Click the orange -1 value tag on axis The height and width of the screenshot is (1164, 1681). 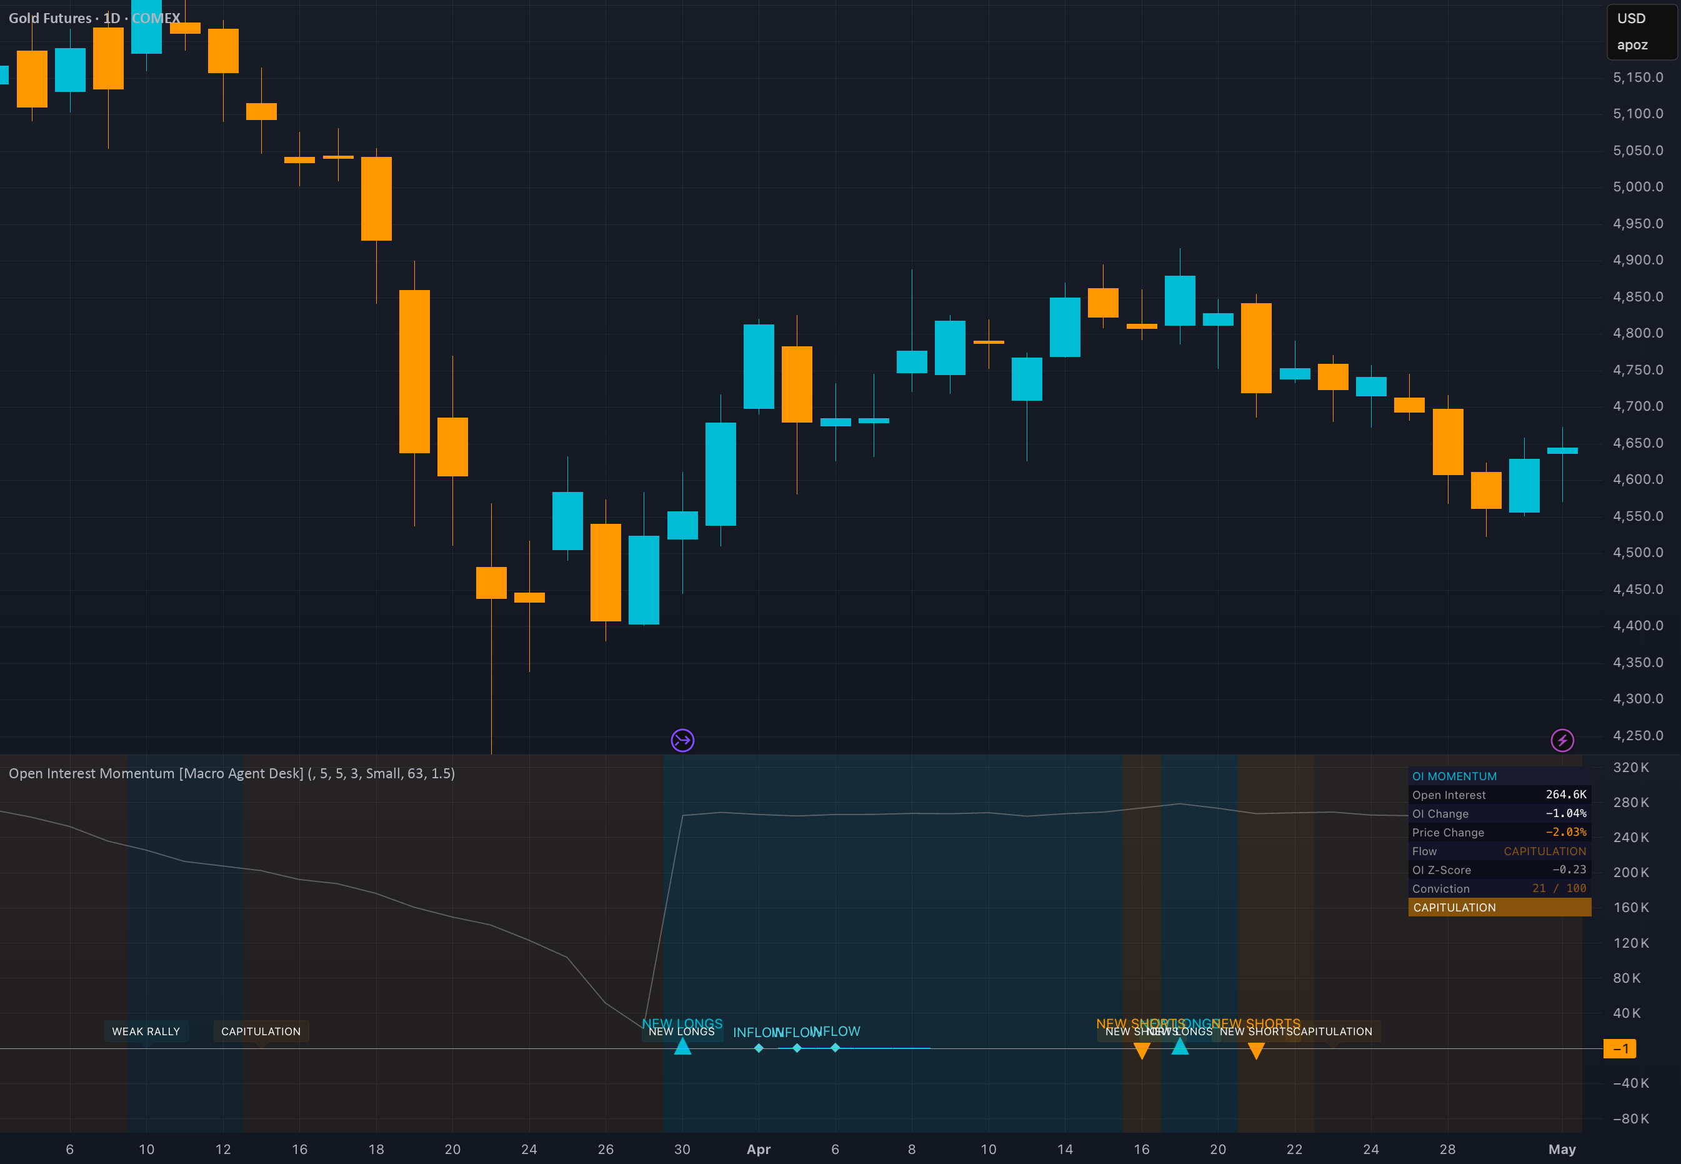pos(1620,1049)
